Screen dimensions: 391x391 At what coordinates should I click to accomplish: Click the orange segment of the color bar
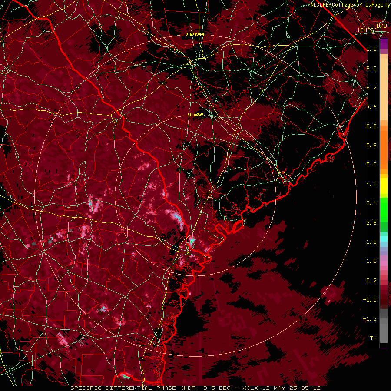click(x=384, y=150)
